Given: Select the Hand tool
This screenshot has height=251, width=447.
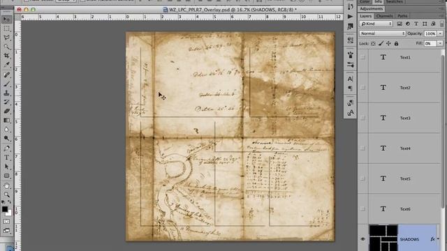Looking at the screenshot, I should click(x=6, y=186).
